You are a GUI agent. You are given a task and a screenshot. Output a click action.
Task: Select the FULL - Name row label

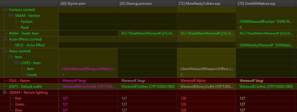(20, 81)
